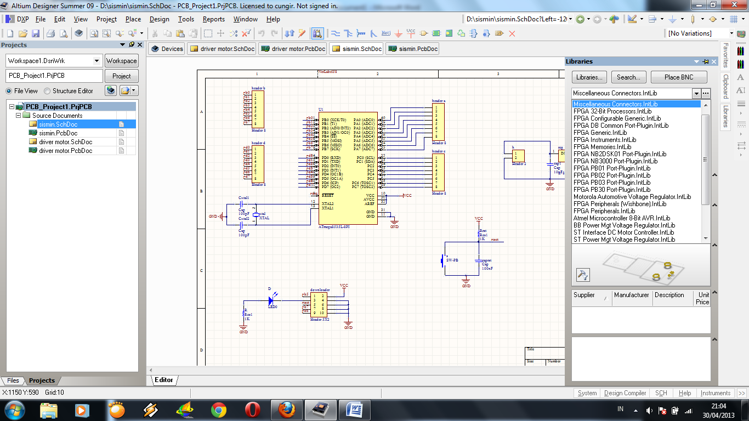The image size is (749, 421).
Task: Open the Workspace1.DsnWrk dropdown
Action: pos(97,60)
